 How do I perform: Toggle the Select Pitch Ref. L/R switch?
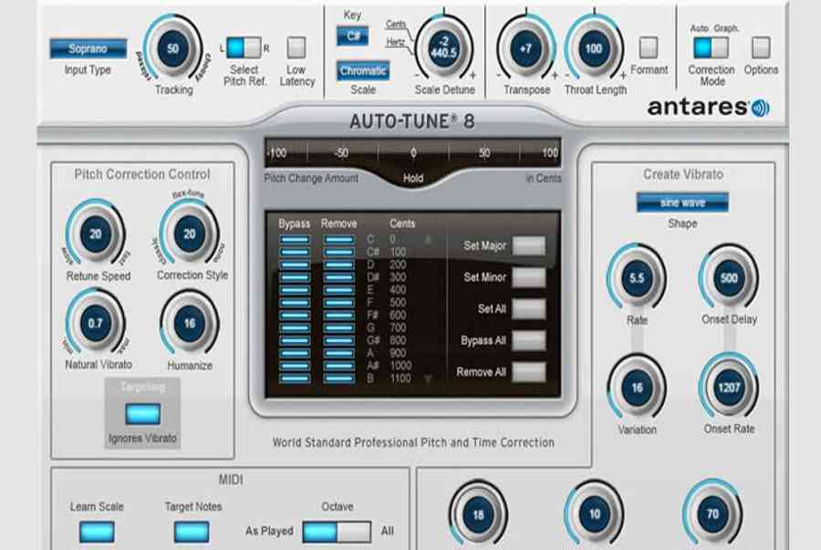[244, 48]
